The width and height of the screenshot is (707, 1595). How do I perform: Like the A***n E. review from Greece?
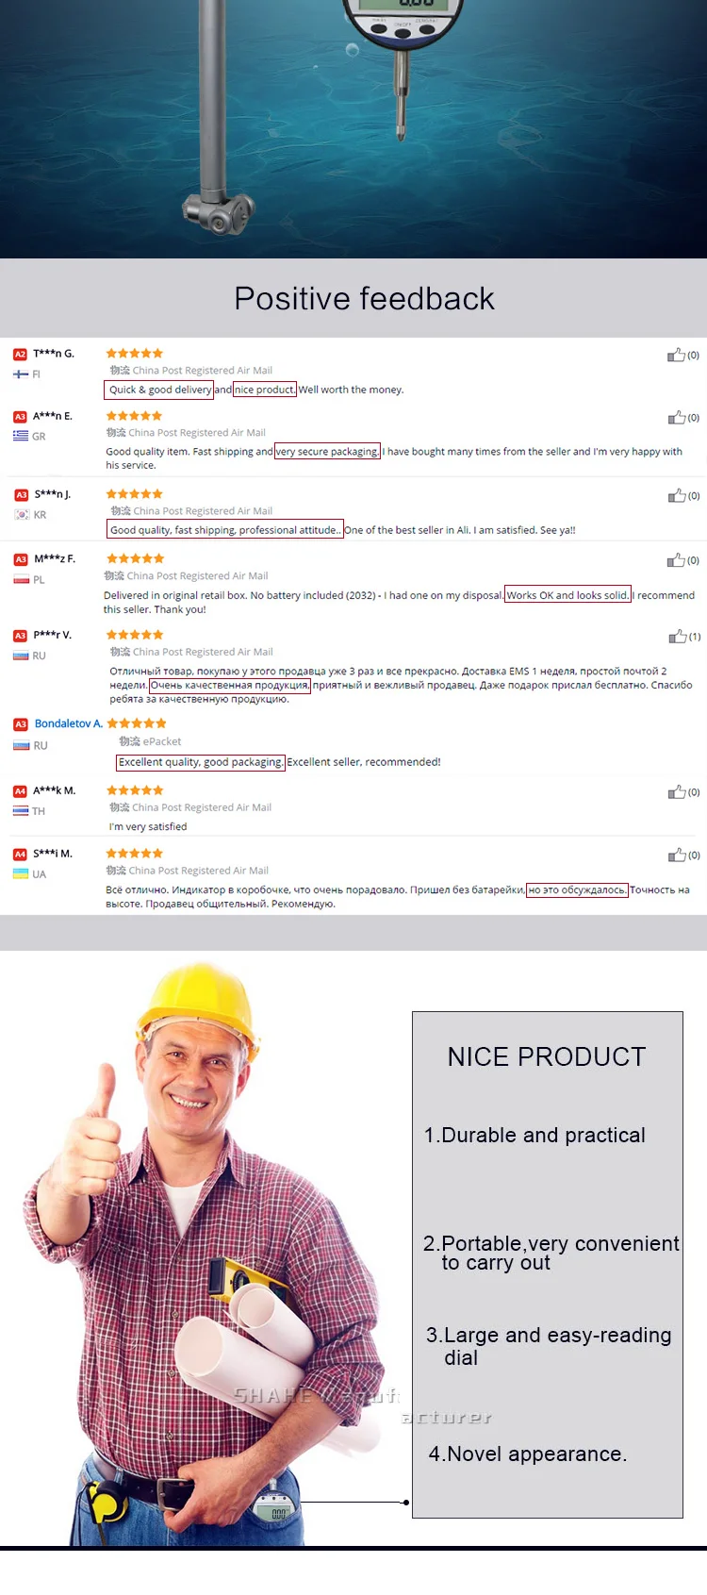(x=677, y=418)
